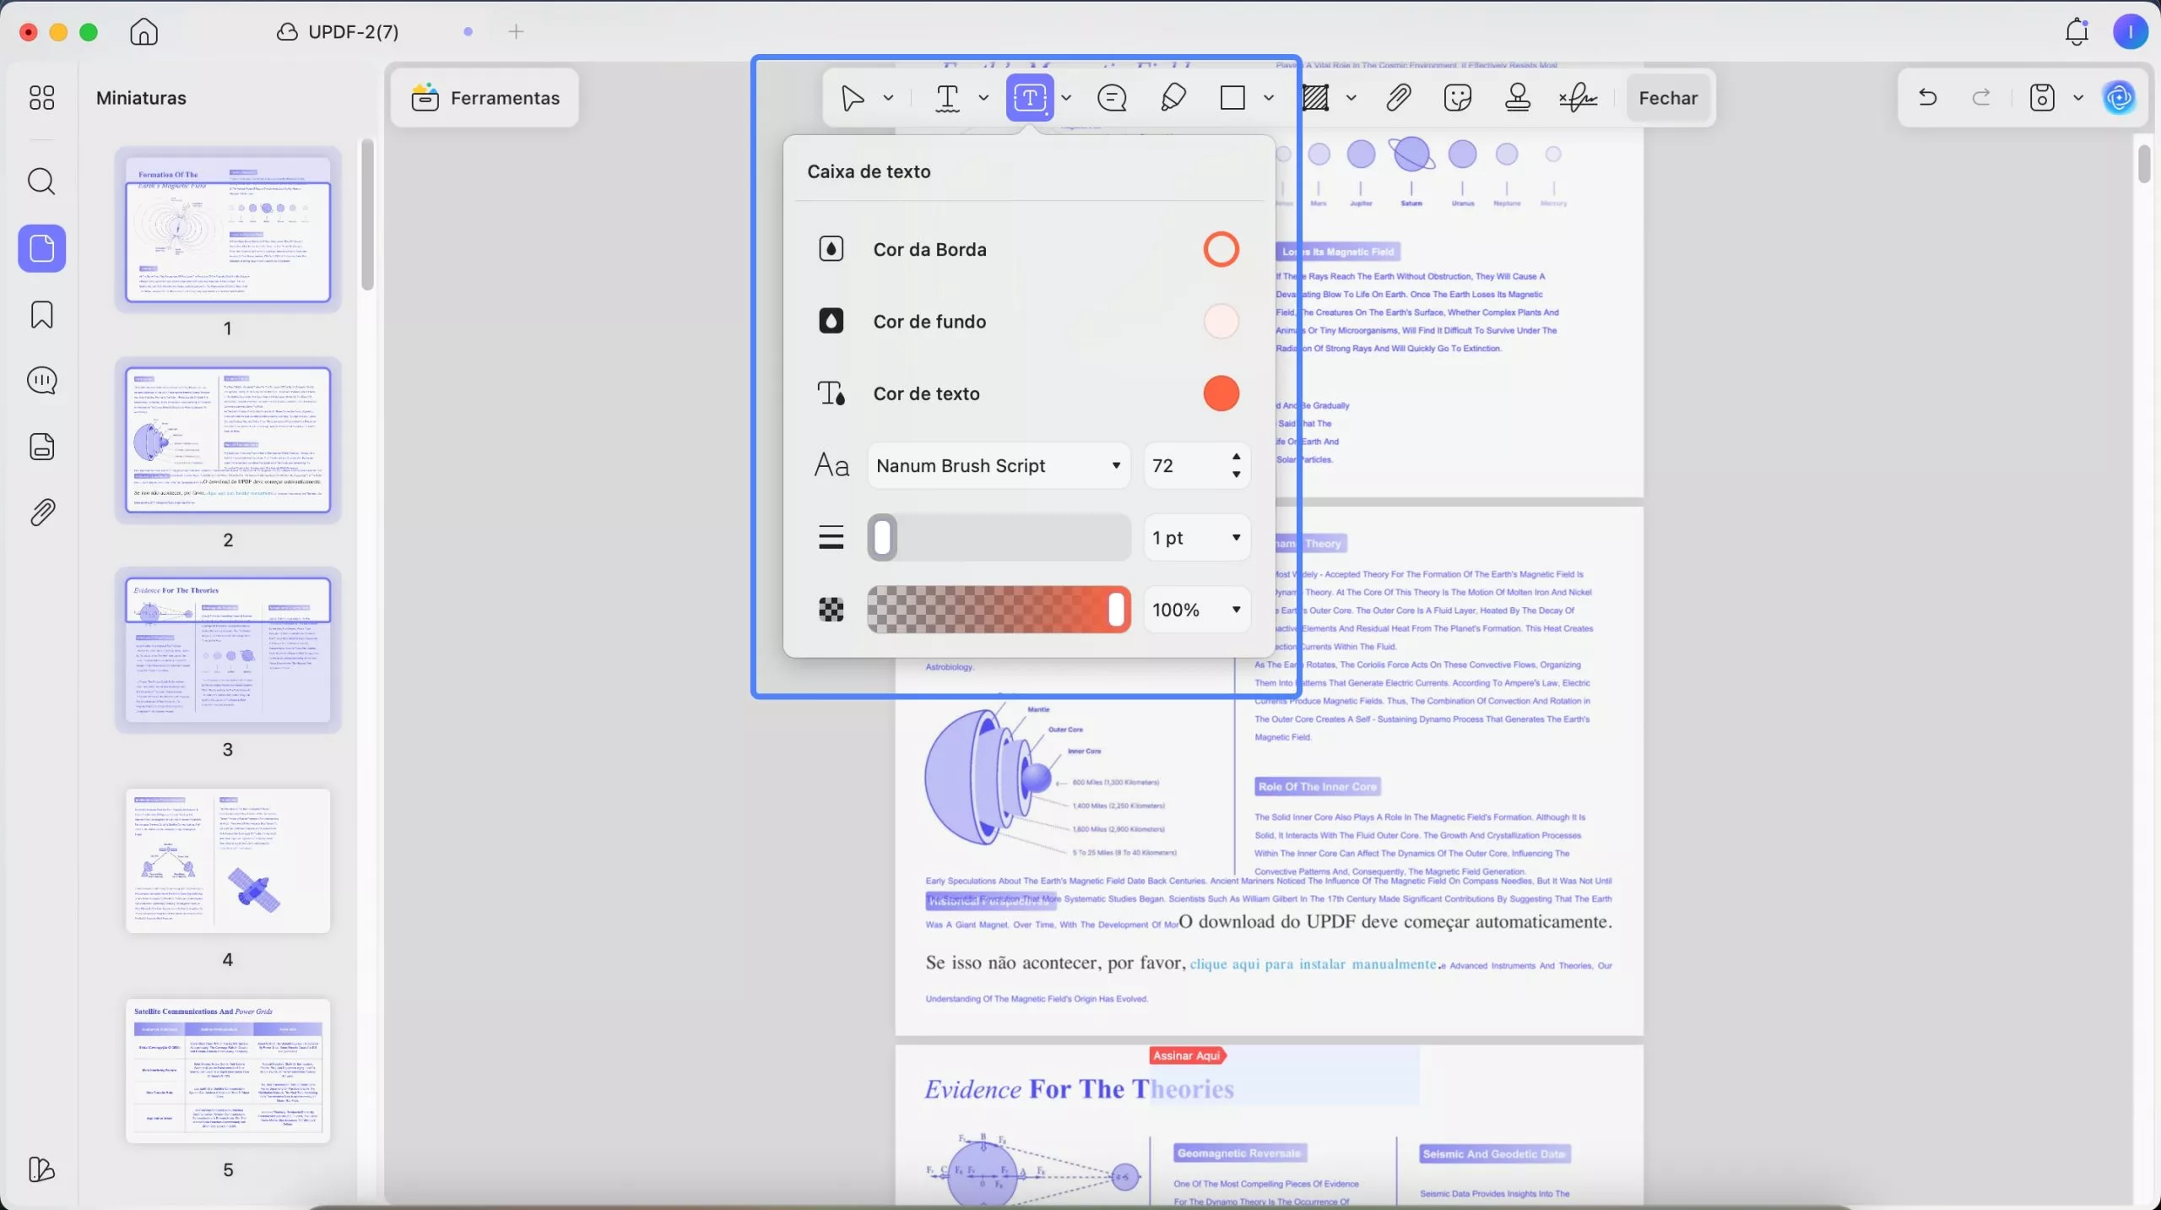
Task: Toggle the thumbnails panel sidebar button
Action: [41, 248]
